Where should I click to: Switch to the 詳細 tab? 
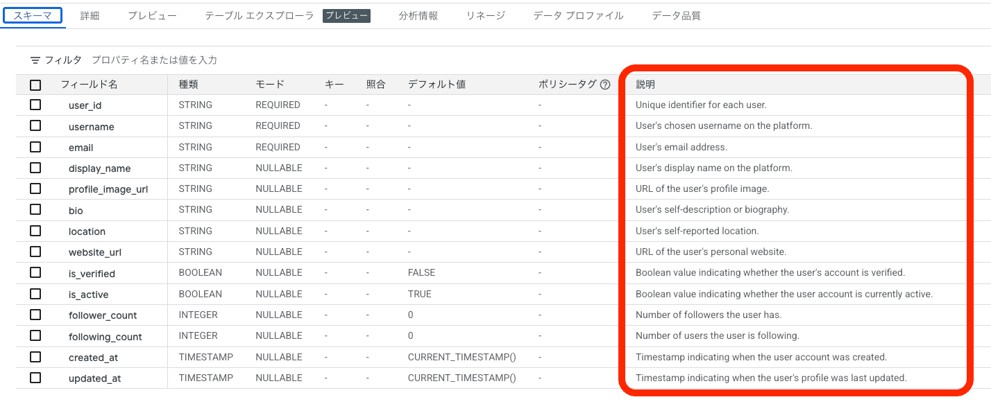tap(91, 15)
